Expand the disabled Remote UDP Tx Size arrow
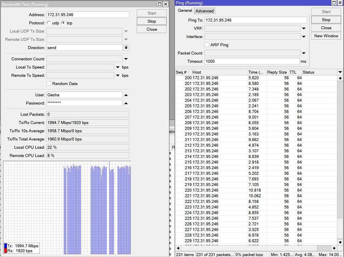The image size is (344, 257). pyautogui.click(x=126, y=39)
